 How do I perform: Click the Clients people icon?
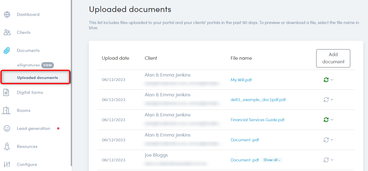coord(7,32)
